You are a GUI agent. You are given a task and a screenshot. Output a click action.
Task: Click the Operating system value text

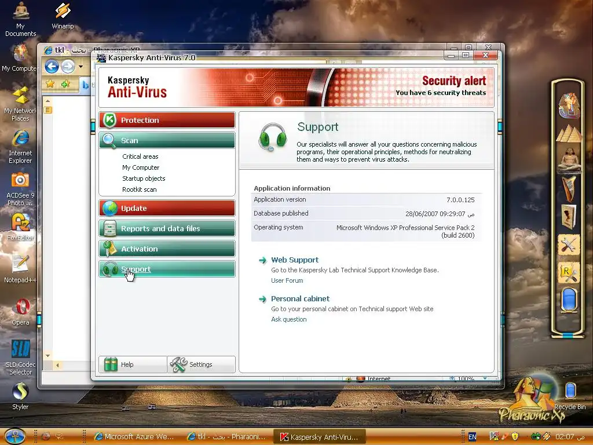405,231
